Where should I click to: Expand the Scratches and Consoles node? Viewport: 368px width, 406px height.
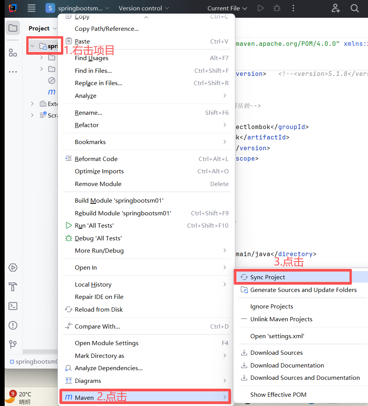click(32, 115)
